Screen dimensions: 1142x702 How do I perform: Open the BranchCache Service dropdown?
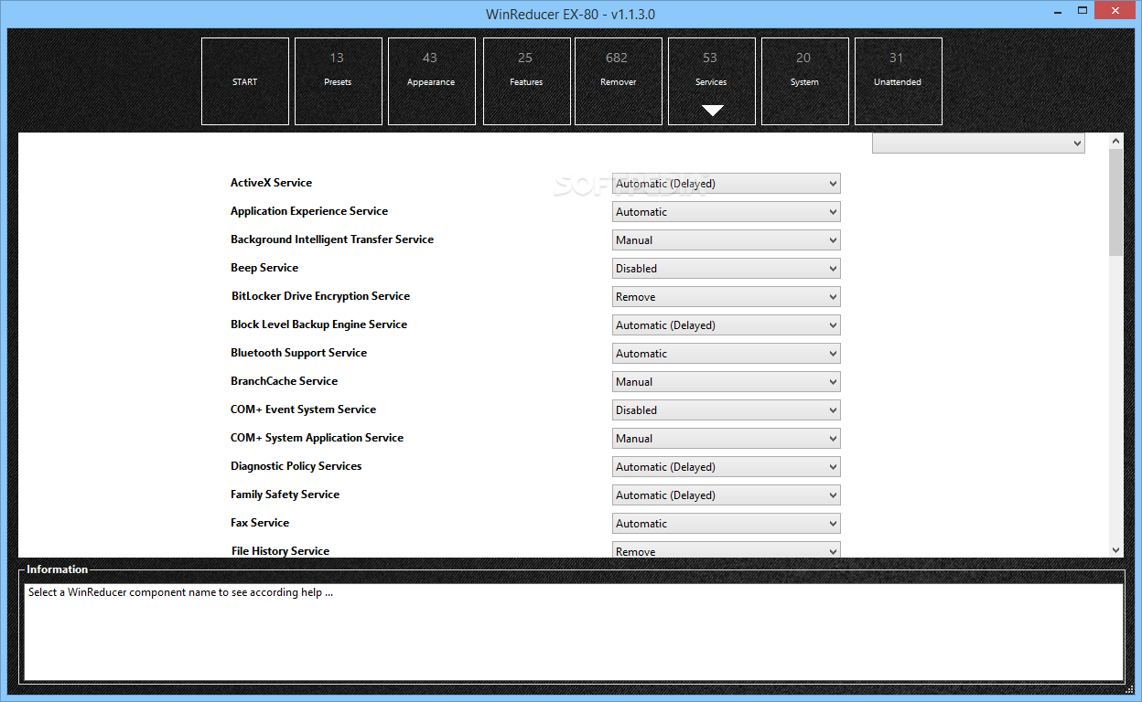pyautogui.click(x=727, y=382)
